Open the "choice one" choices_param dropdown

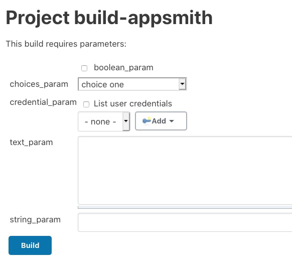click(132, 84)
